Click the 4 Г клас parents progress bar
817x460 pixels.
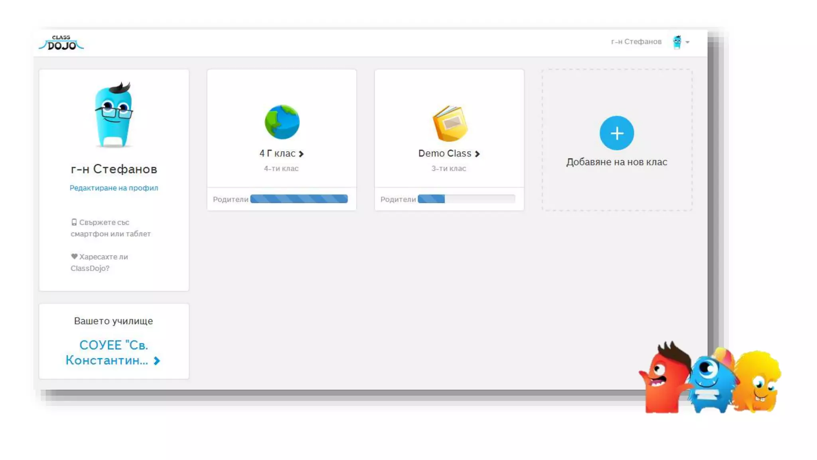tap(299, 199)
